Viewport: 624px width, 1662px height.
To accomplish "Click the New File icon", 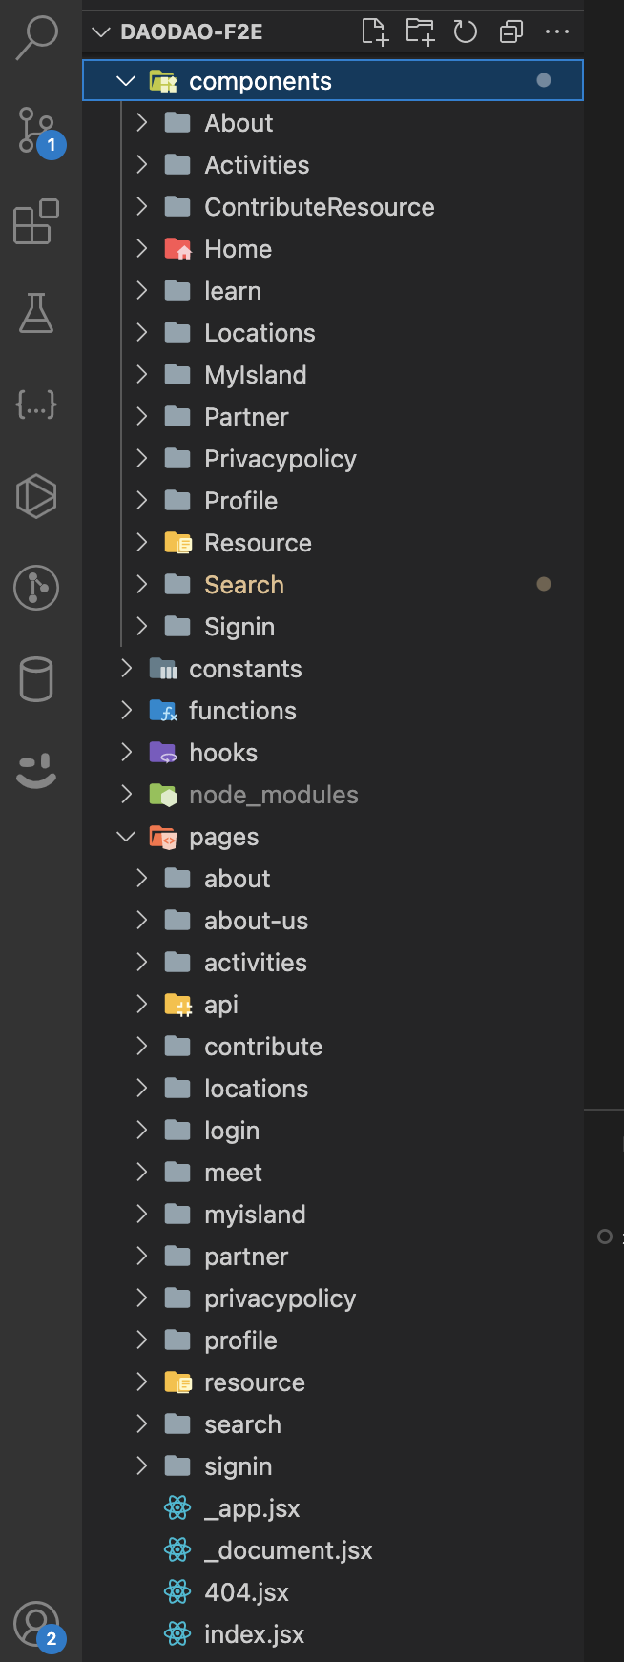I will [x=375, y=32].
